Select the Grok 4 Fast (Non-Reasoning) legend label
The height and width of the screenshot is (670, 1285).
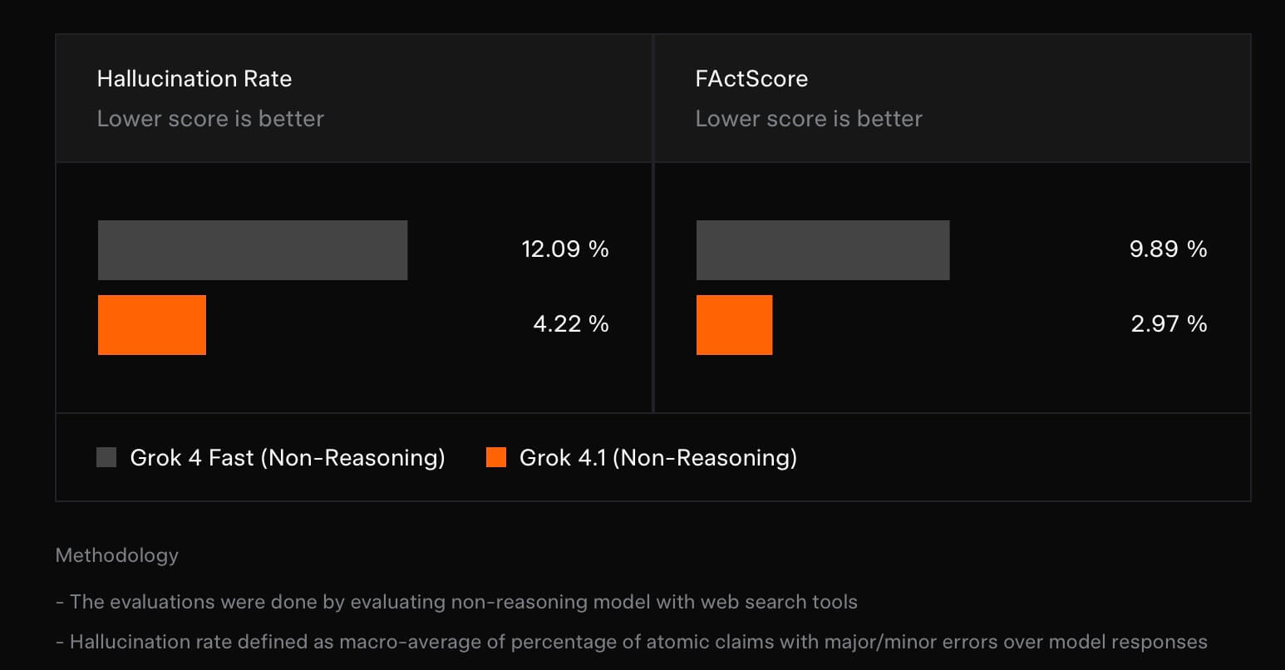tap(288, 457)
